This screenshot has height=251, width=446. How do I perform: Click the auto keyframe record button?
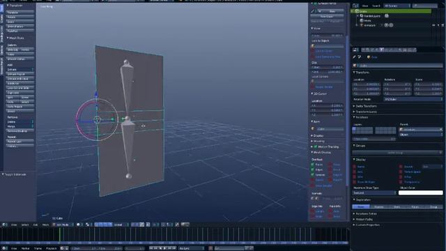210,248
